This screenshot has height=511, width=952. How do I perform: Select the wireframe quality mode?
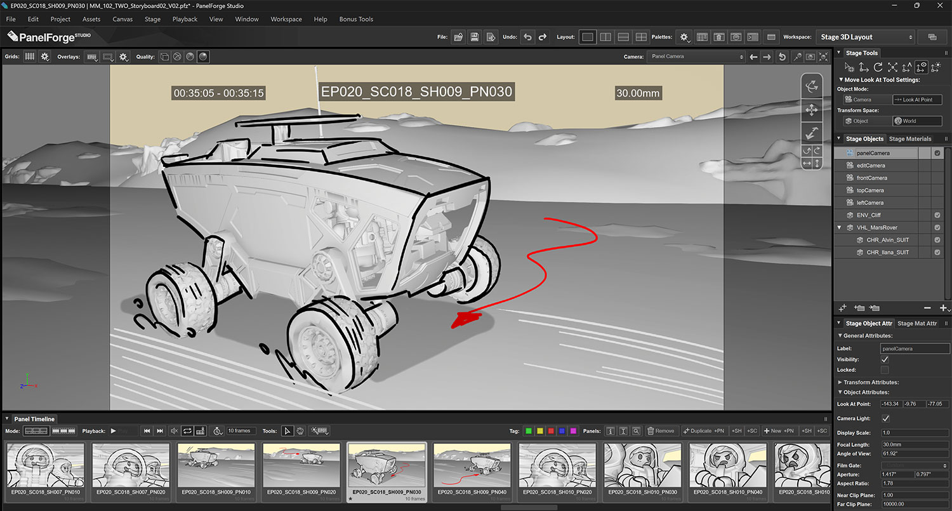[x=177, y=56]
